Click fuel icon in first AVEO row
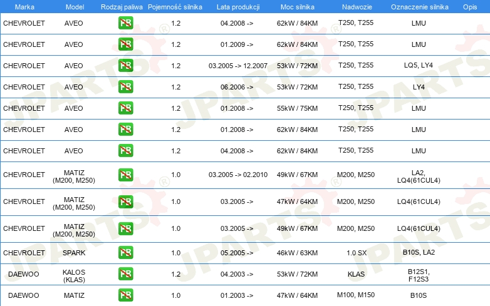Screen dimensions: 490x306 [125, 23]
